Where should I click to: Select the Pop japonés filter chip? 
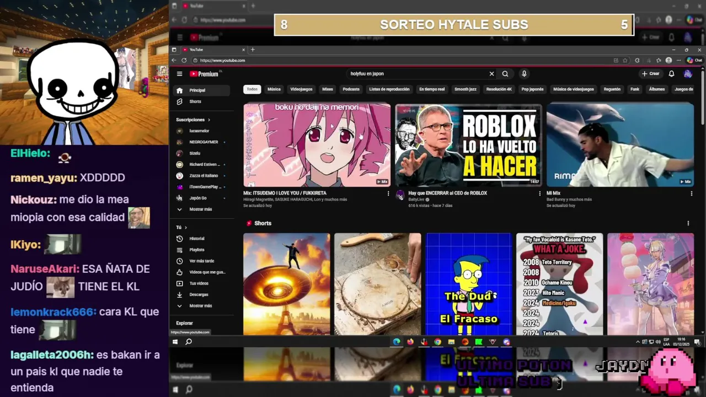click(x=532, y=89)
